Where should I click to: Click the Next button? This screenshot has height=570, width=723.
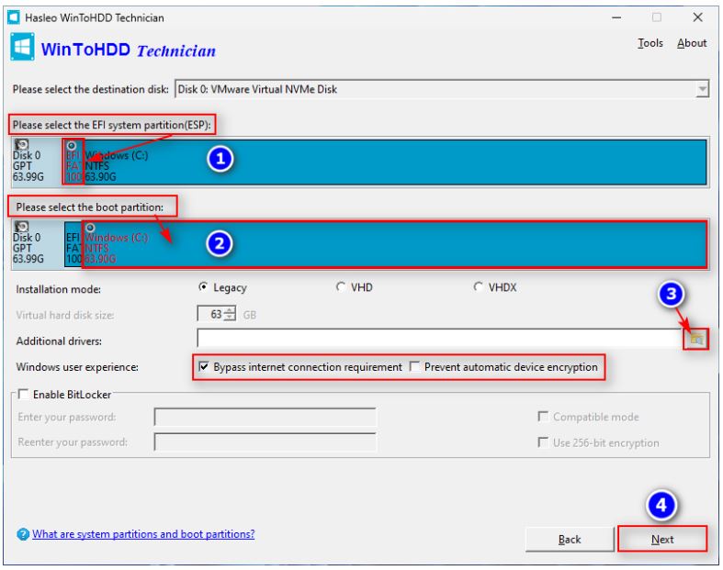(661, 539)
